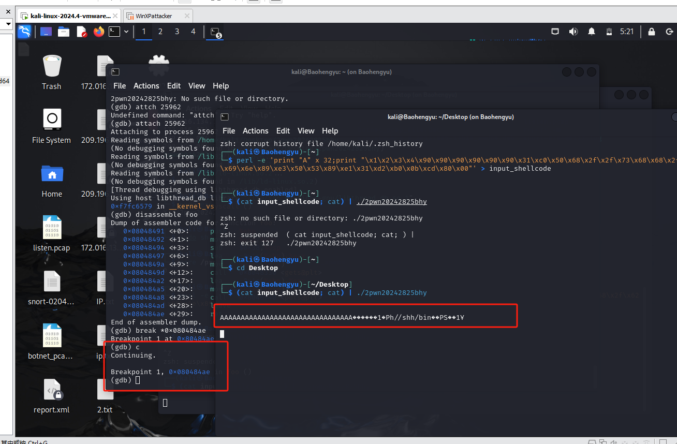Select the 2.txt desktop file
Viewport: 677px width, 444px height.
click(105, 395)
